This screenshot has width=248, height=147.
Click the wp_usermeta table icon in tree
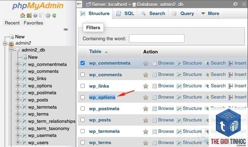pos(24,135)
